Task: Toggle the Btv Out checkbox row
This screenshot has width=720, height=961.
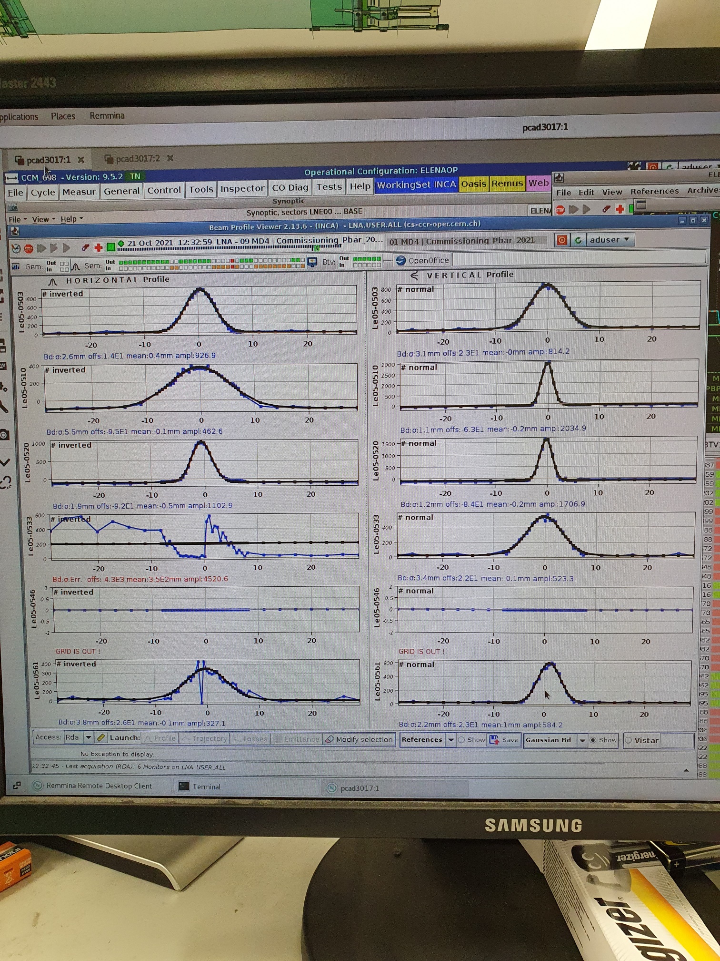Action: (x=367, y=259)
